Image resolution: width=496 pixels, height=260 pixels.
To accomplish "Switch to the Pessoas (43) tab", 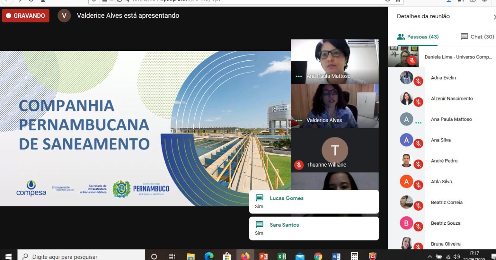I will [x=418, y=37].
